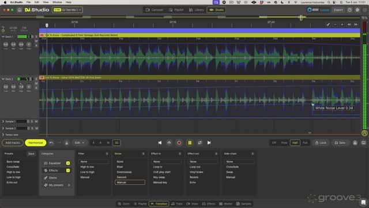Mute Sample 1 track M button
The width and height of the screenshot is (369, 208).
(36, 121)
